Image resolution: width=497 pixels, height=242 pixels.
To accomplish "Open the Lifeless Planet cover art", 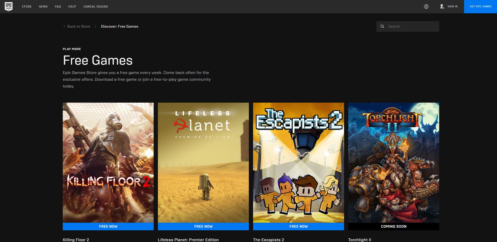I will [x=203, y=163].
